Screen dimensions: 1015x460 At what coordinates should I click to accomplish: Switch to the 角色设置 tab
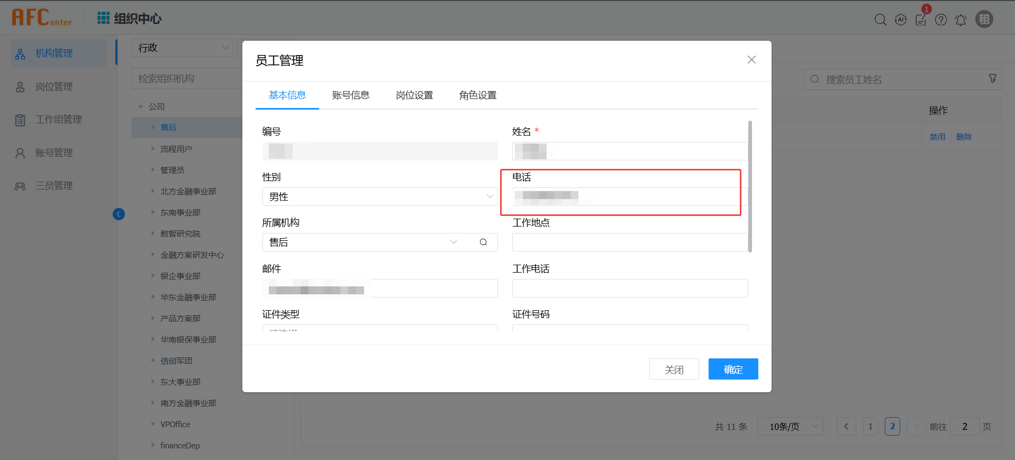tap(477, 95)
